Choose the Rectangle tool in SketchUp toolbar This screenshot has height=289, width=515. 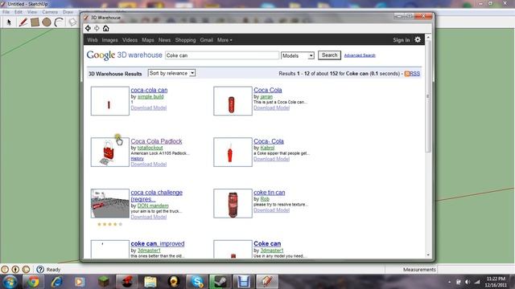click(35, 22)
